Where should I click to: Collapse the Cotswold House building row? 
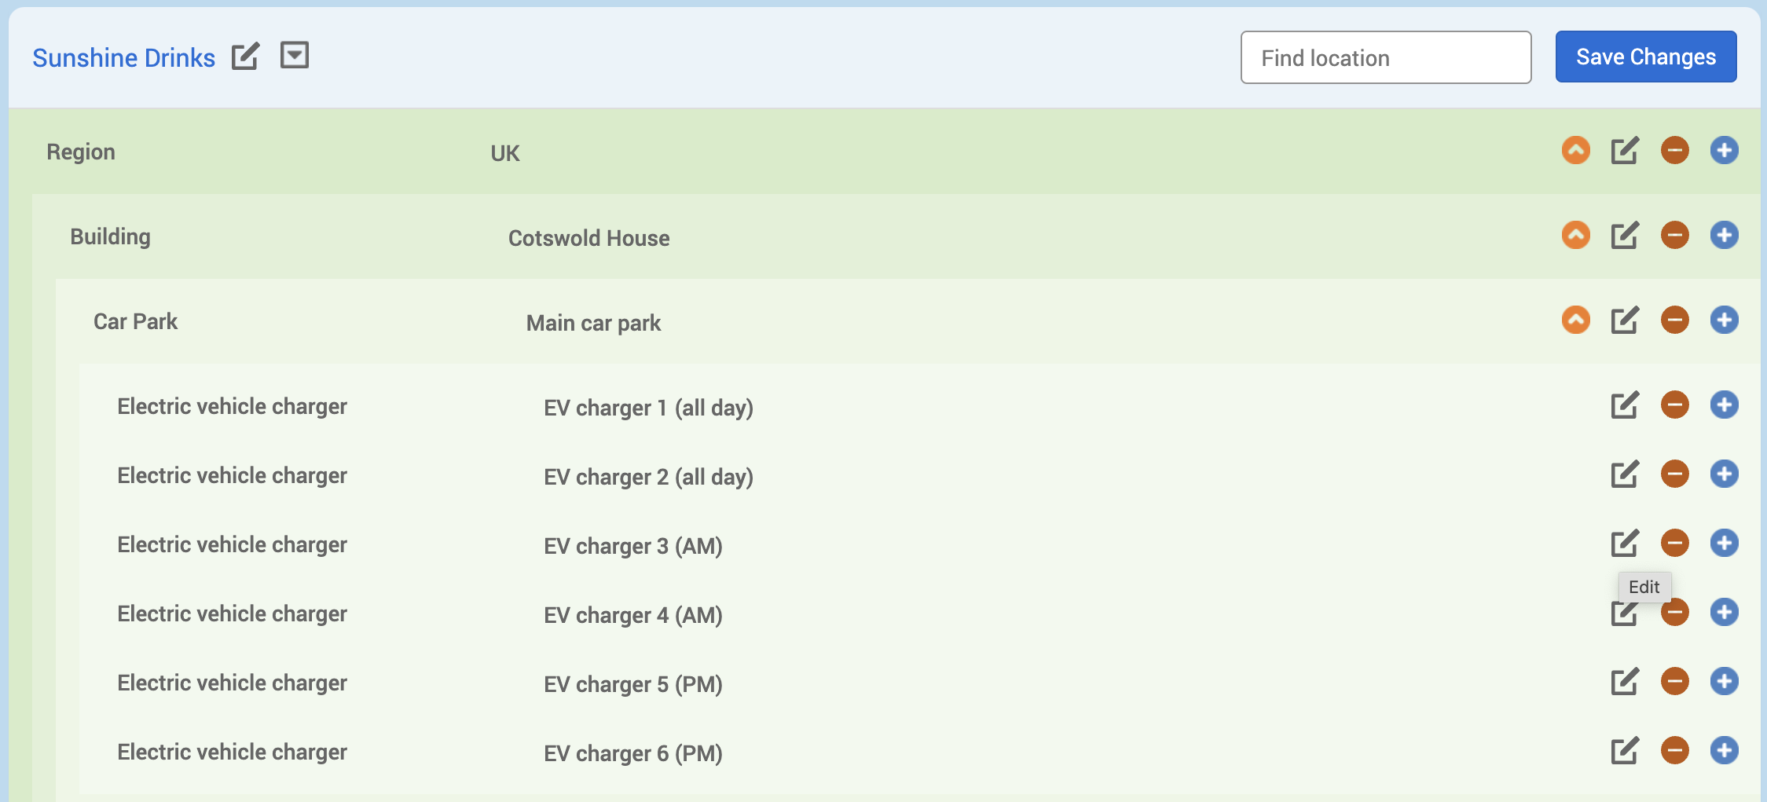1575,235
